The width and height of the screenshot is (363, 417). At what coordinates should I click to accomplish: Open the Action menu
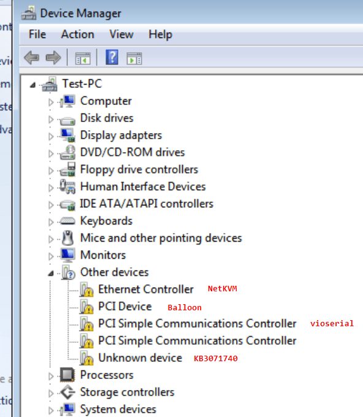(x=78, y=34)
